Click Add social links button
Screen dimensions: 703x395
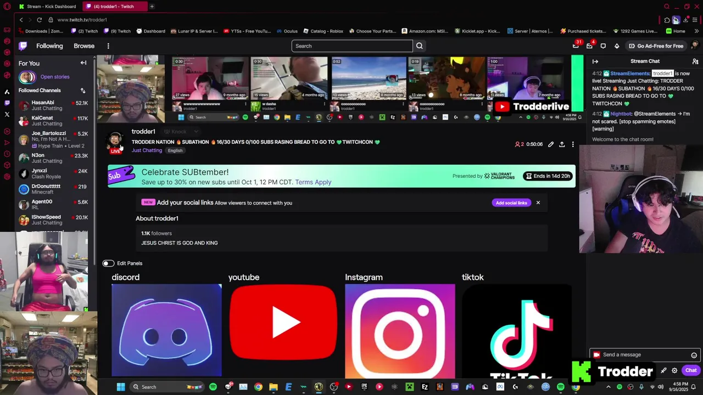pos(511,203)
